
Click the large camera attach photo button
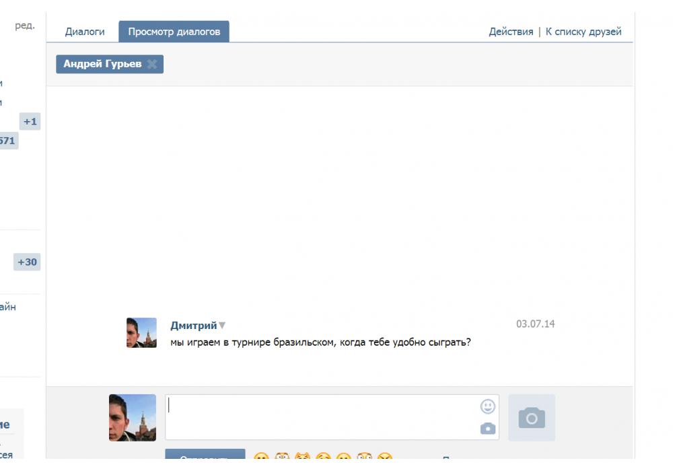point(532,418)
